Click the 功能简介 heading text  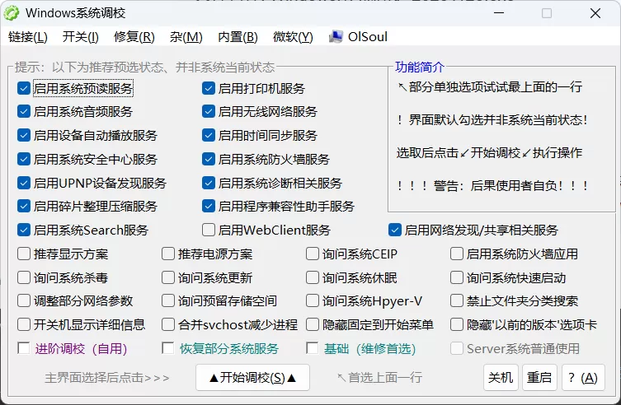coord(420,67)
